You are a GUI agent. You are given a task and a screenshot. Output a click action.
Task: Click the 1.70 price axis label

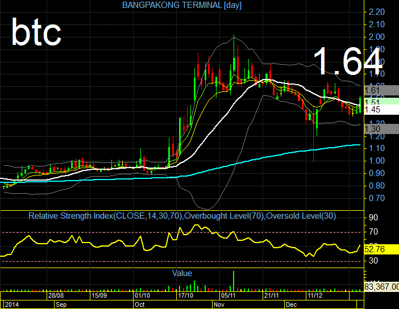pos(376,74)
